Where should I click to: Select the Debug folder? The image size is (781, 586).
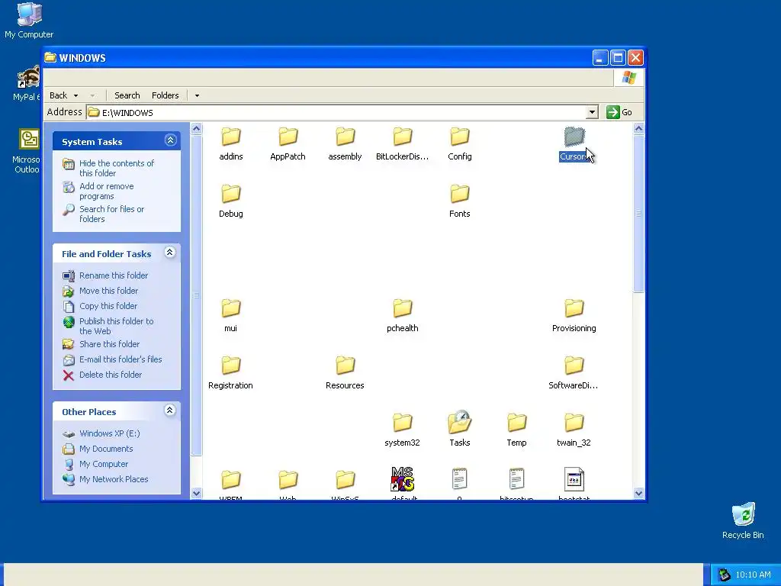click(230, 201)
